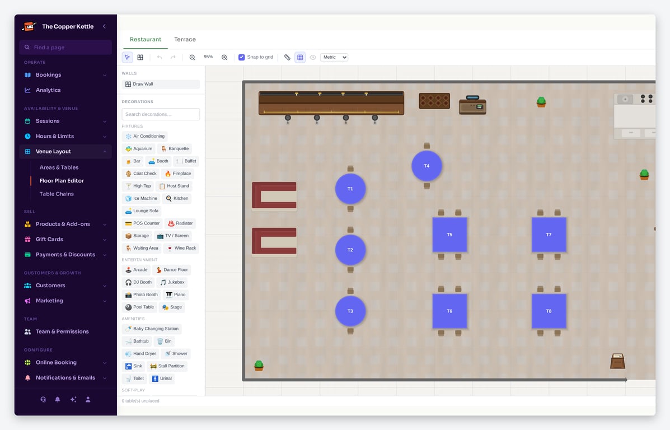
Task: Collapse the sidebar with the chevron
Action: (x=104, y=26)
